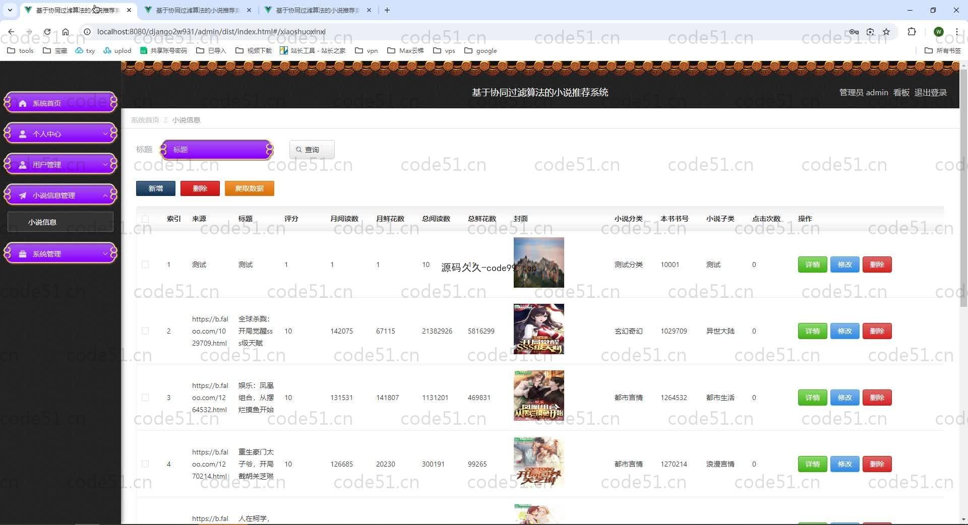The width and height of the screenshot is (968, 525).
Task: Click 删除 for book 1264532
Action: point(877,398)
